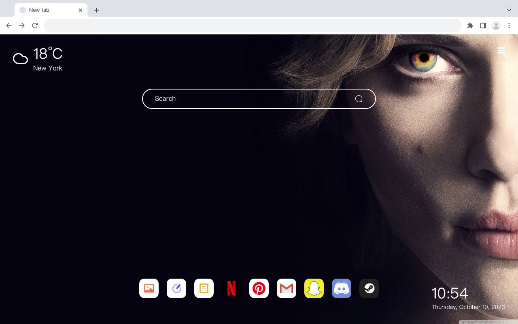Open the Snapchat shortcut
Image resolution: width=518 pixels, height=324 pixels.
point(314,288)
